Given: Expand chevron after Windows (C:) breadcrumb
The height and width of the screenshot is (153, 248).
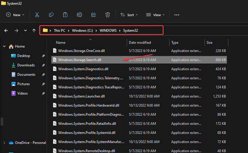Looking at the screenshot, I should tap(96, 31).
